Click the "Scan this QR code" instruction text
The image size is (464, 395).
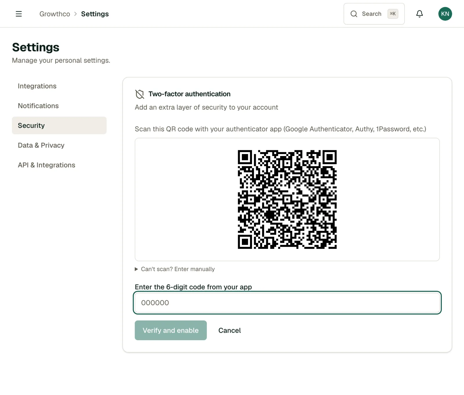280,129
